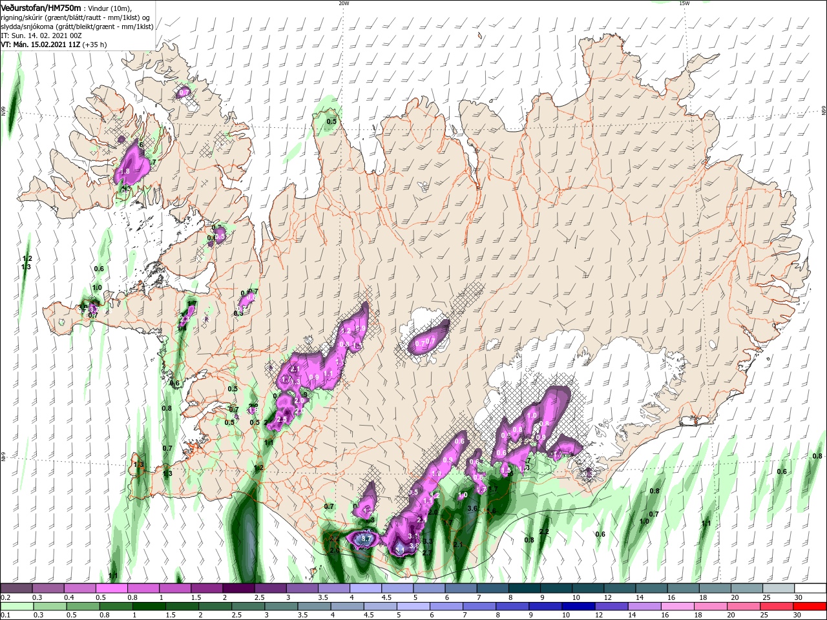Click the 'slydda/snjókoma' legend description line
Image resolution: width=827 pixels, height=620 pixels.
click(77, 26)
